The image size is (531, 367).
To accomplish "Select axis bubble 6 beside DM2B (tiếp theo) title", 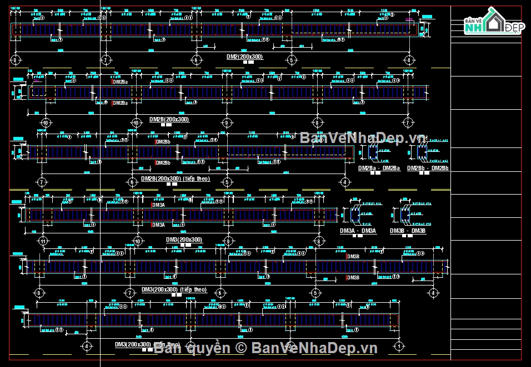I will [132, 182].
